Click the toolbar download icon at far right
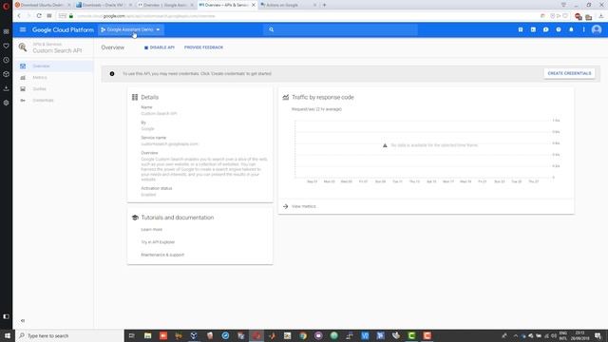Image resolution: width=608 pixels, height=342 pixels. coord(600,16)
